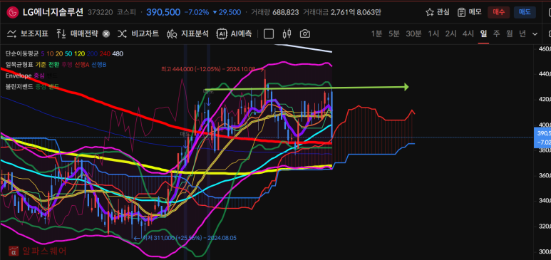Select the 주 weekly timeframe

[496, 33]
